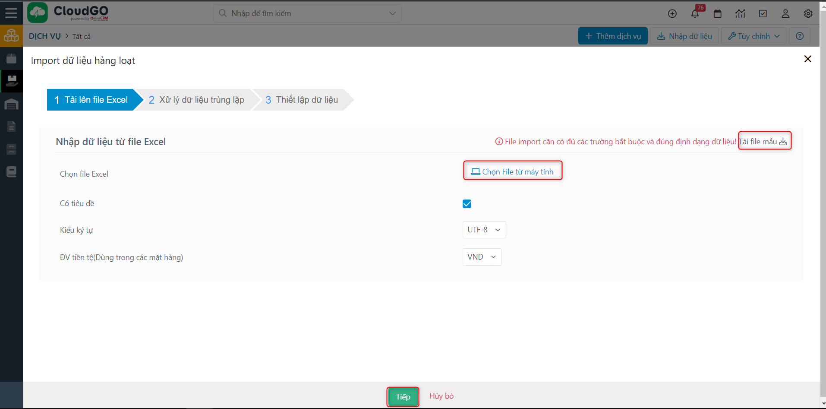This screenshot has width=826, height=409.
Task: Go to step 2 "Xử lý dữ liệu trùng lặp"
Action: click(x=197, y=100)
